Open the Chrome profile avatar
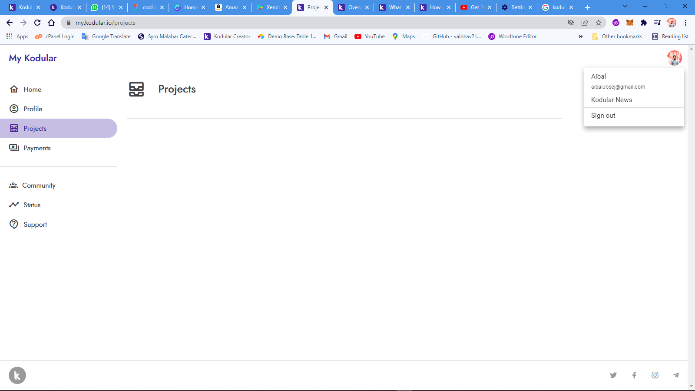This screenshot has height=391, width=695. tap(672, 23)
